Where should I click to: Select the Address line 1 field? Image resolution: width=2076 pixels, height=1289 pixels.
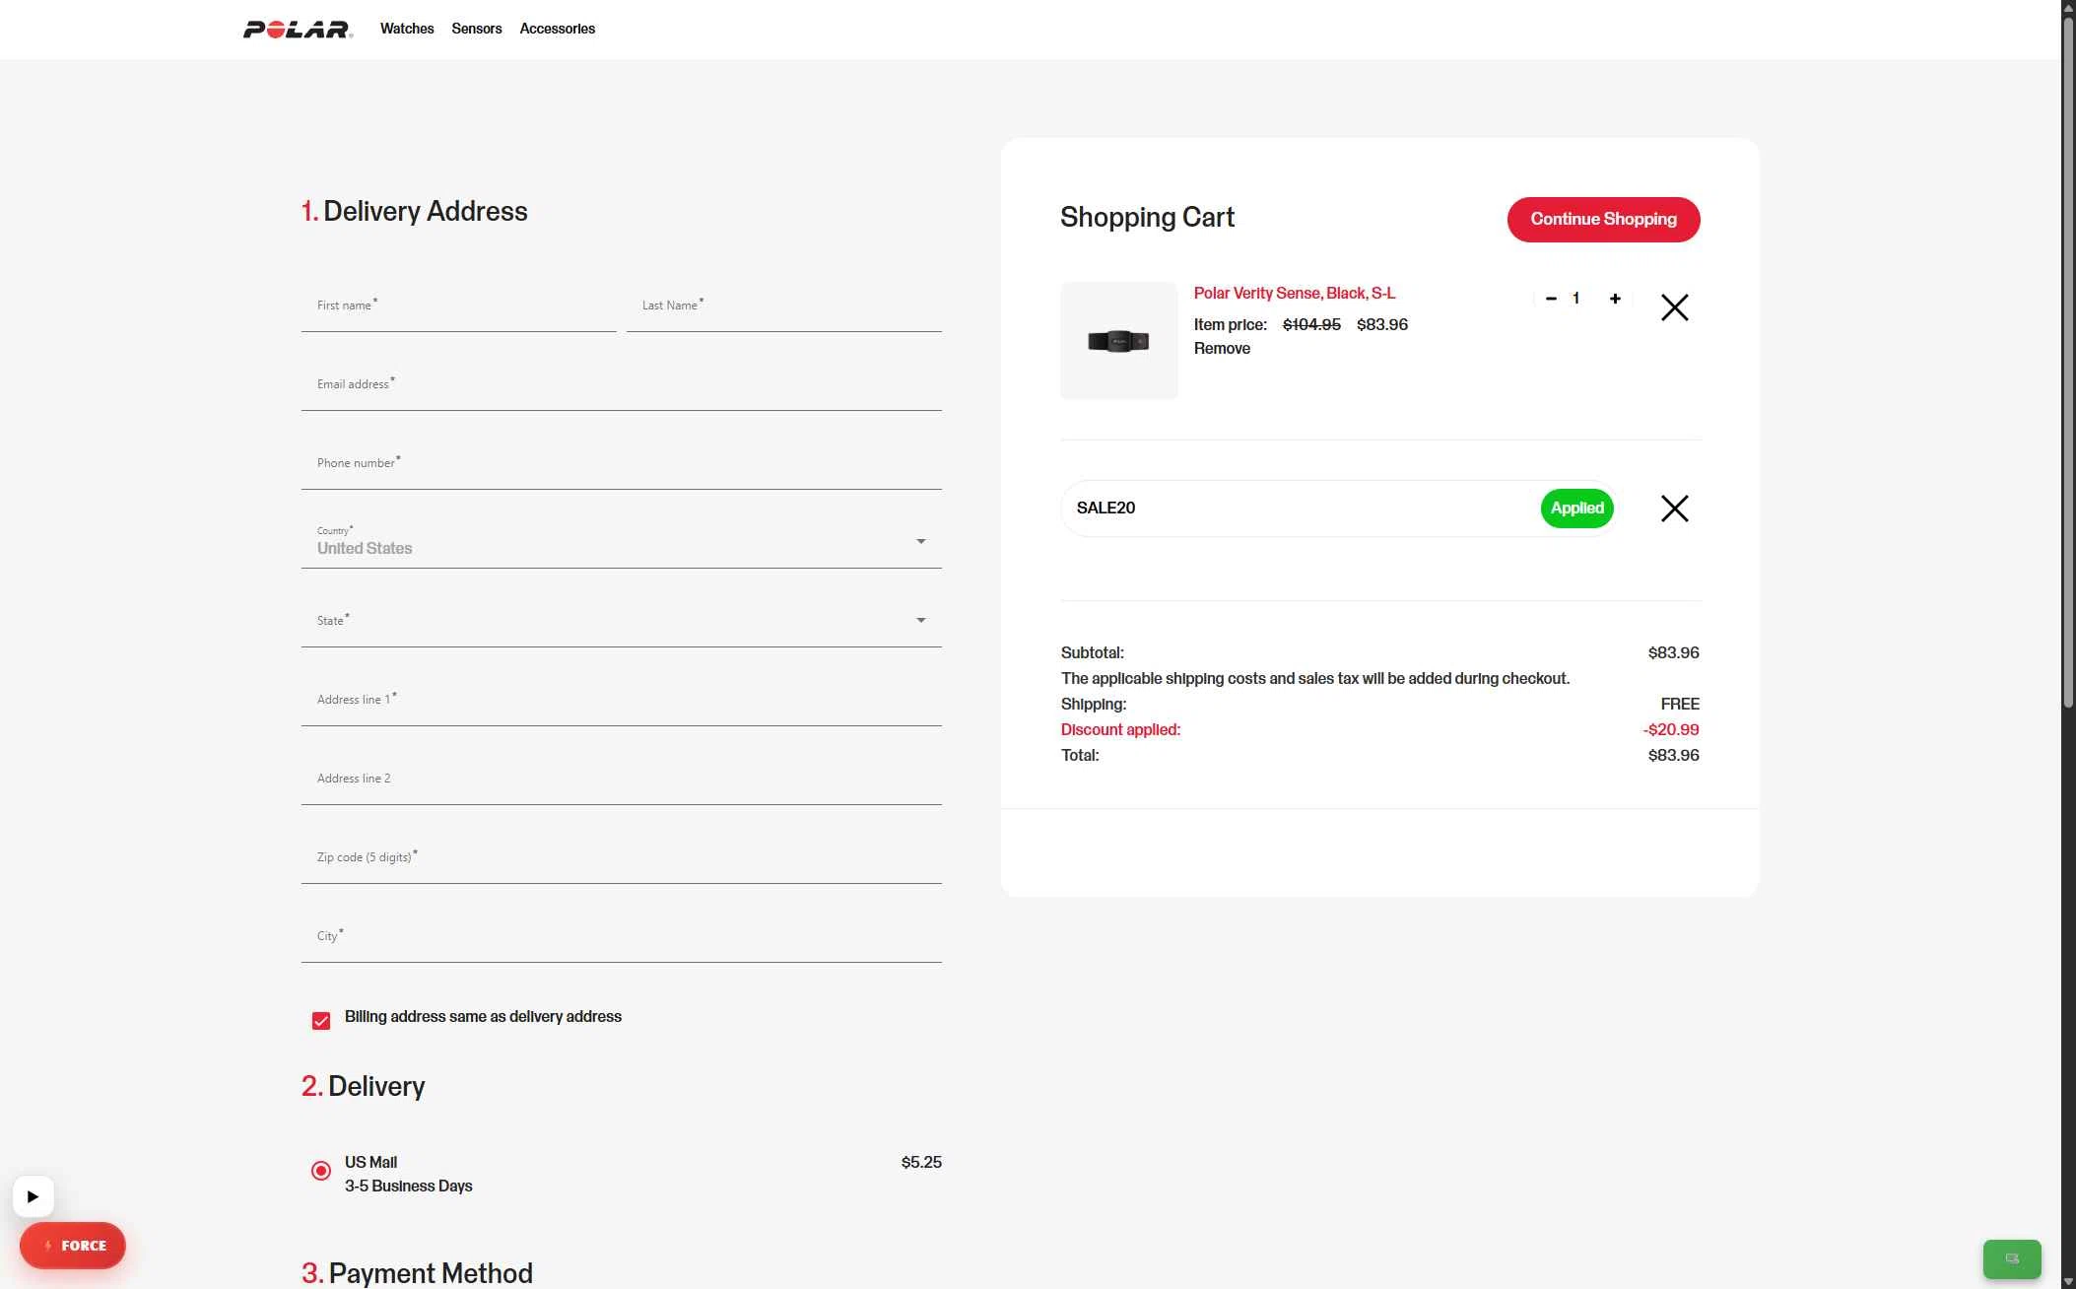622,701
